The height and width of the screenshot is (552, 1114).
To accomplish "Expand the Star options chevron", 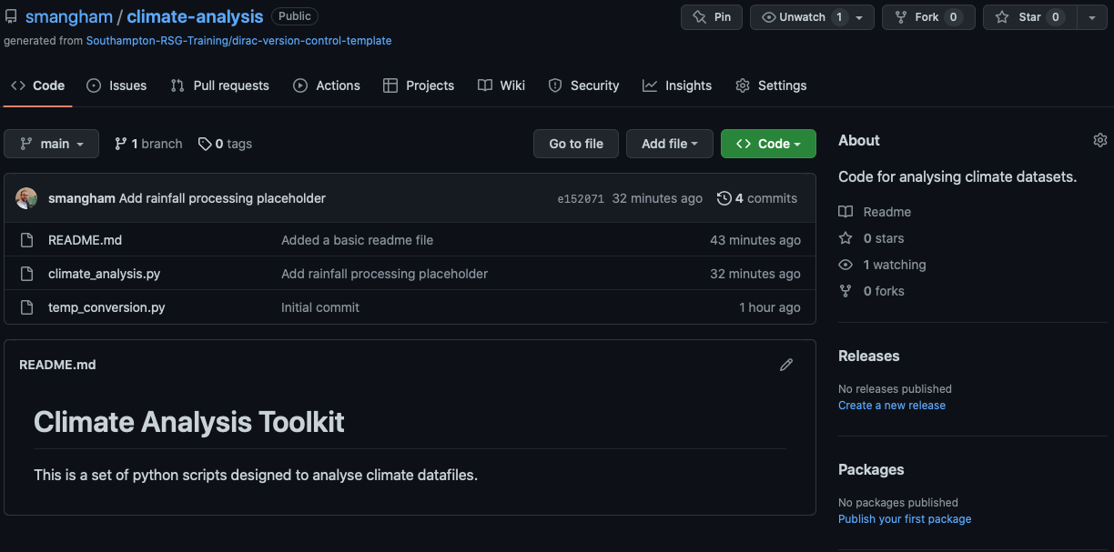I will (x=1092, y=16).
